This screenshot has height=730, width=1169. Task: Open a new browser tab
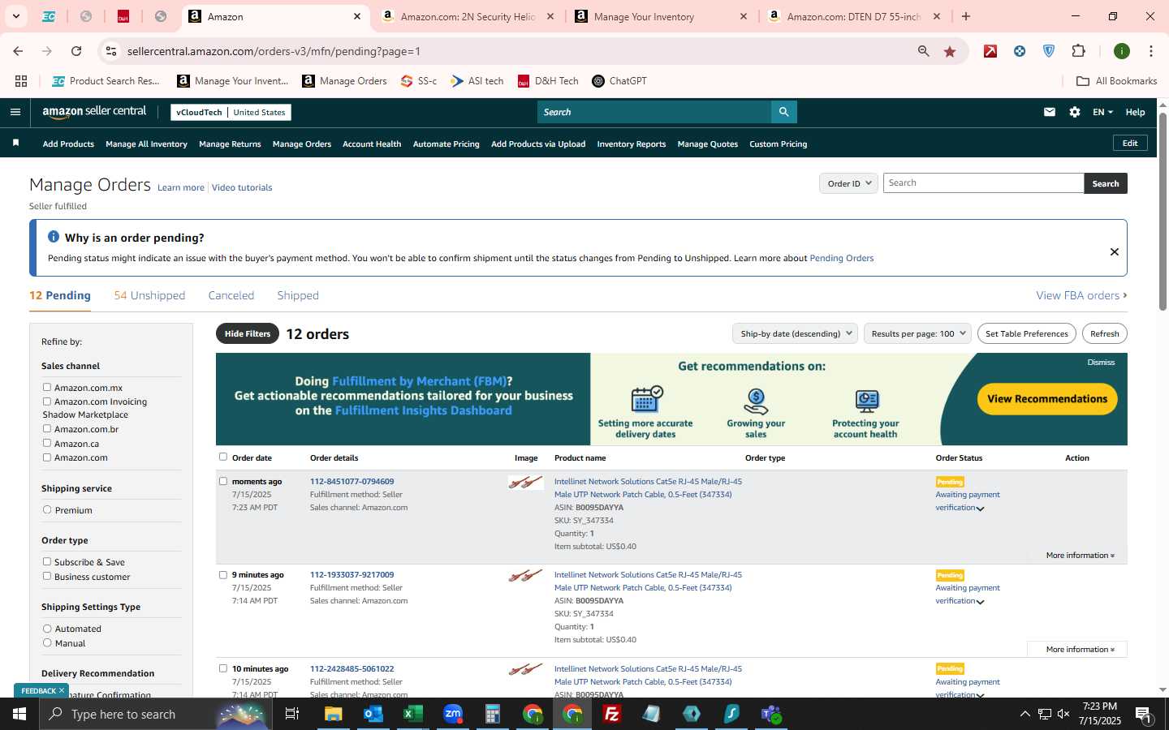966,16
